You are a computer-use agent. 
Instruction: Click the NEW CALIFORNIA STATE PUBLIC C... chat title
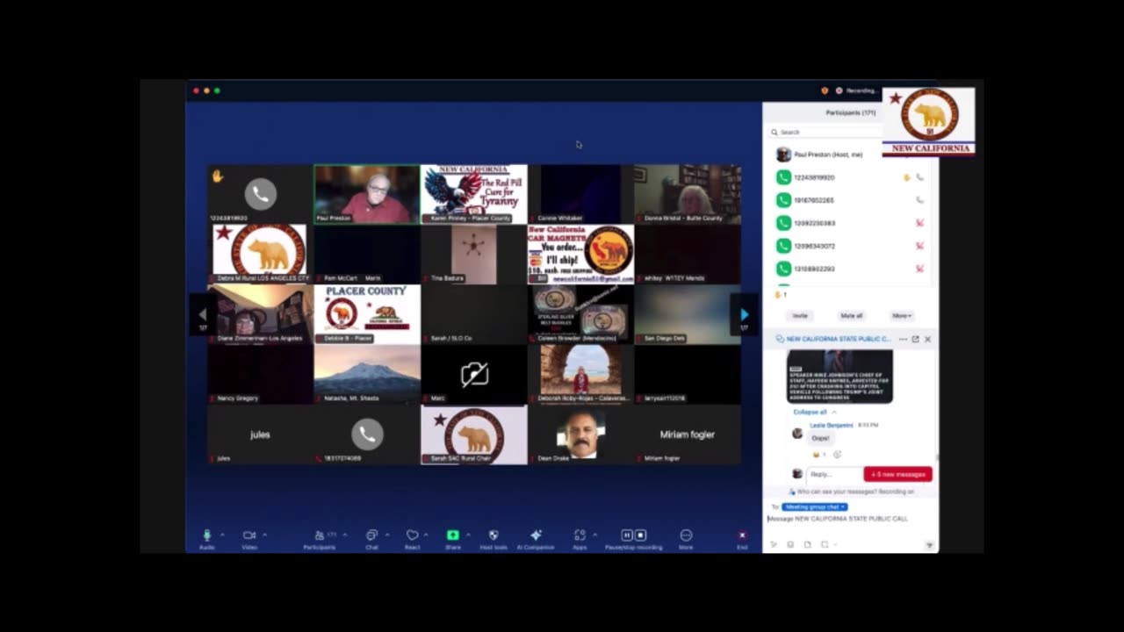[838, 339]
